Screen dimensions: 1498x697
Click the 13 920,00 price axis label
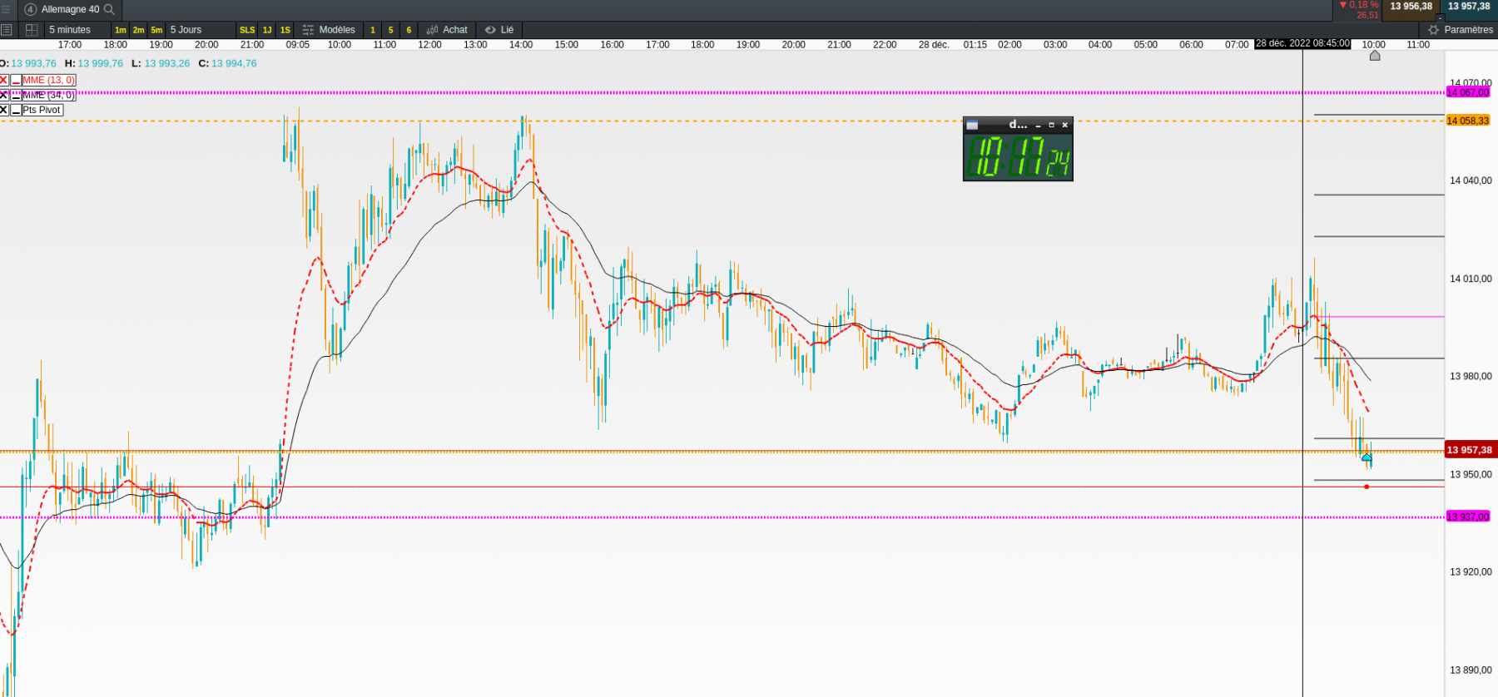[x=1471, y=571]
